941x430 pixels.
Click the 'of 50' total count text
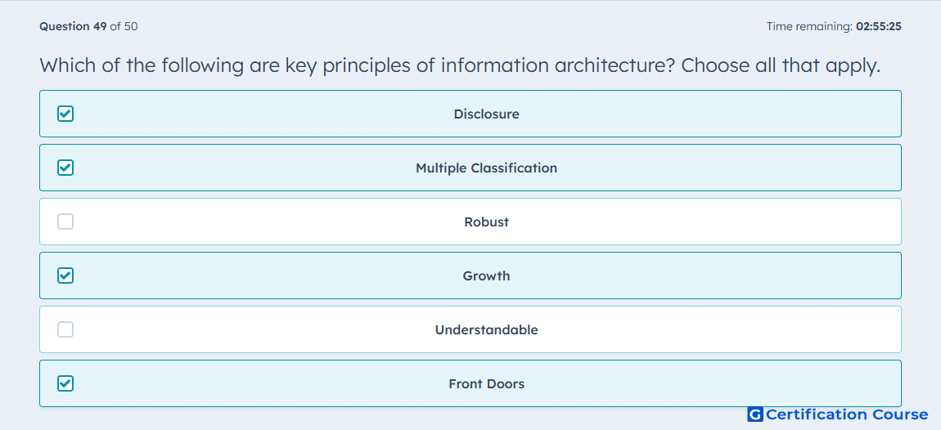pos(124,26)
